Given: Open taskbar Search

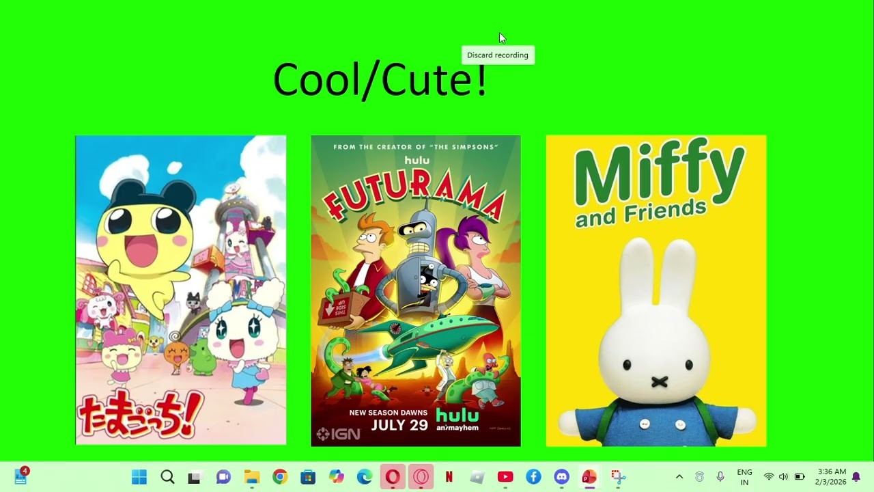Looking at the screenshot, I should tap(167, 477).
